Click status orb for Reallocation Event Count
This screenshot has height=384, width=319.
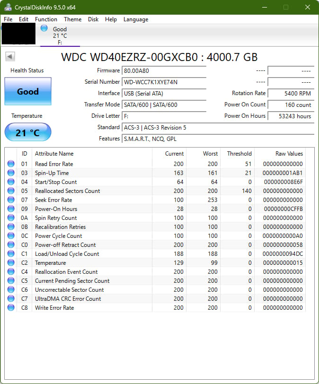pyautogui.click(x=11, y=271)
